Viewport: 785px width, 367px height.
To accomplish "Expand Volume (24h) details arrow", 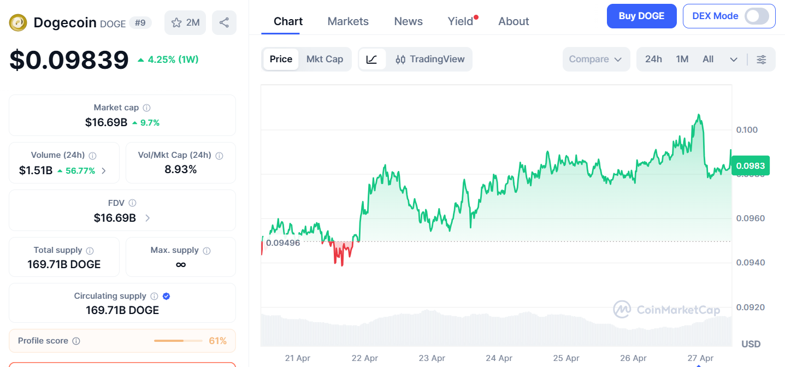I will 104,171.
